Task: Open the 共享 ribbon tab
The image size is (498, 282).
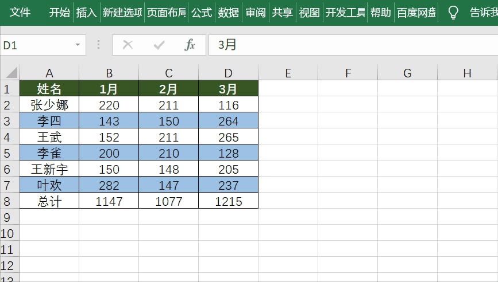Action: [x=283, y=13]
